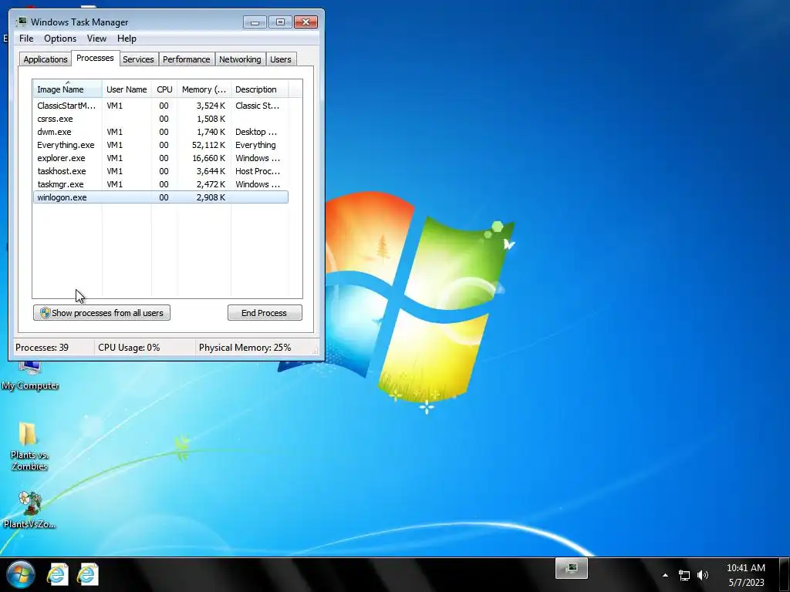This screenshot has width=790, height=592.
Task: Click Show Desktop strip on taskbar
Action: click(x=785, y=574)
